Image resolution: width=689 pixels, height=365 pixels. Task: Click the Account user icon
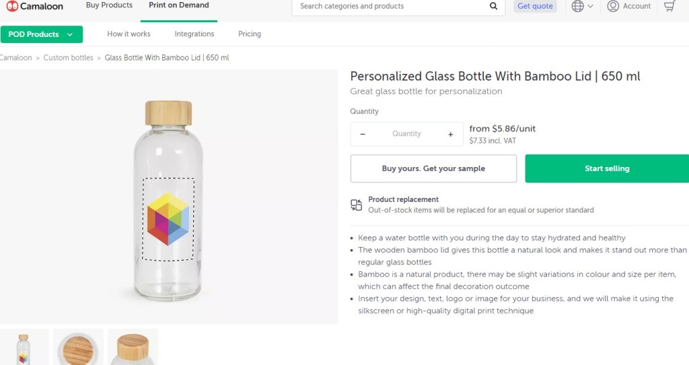click(613, 6)
